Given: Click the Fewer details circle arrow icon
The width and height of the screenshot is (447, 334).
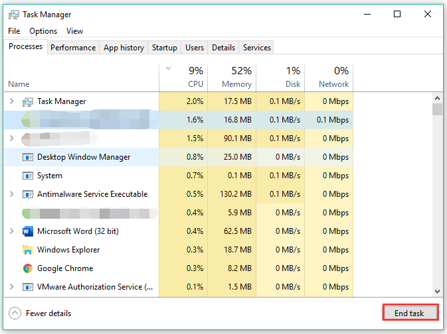Looking at the screenshot, I should pos(15,313).
